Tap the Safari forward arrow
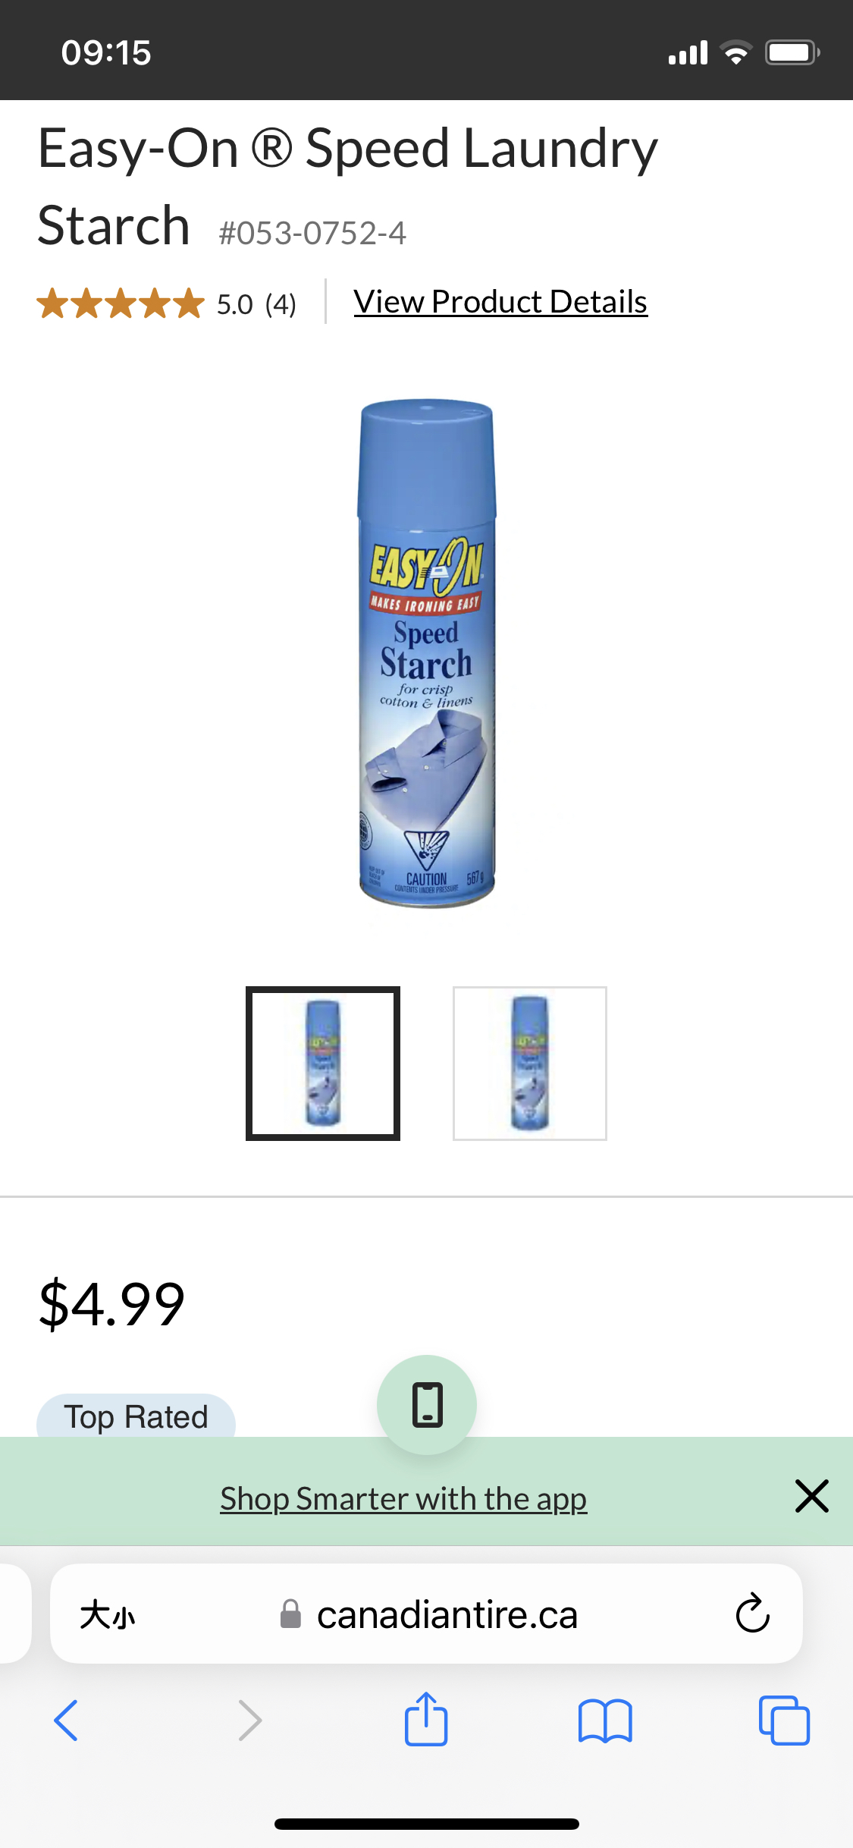 click(249, 1720)
